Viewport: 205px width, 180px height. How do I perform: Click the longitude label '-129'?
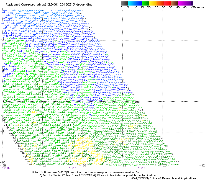coord(83,166)
